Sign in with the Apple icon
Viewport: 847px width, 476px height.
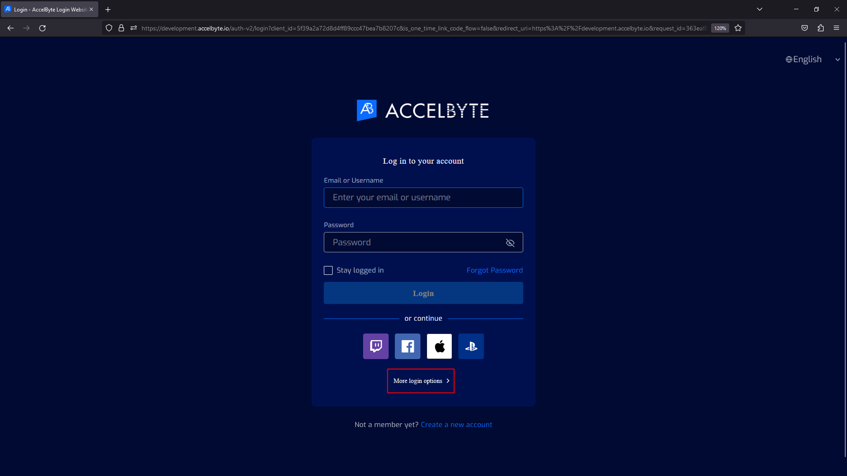pos(439,346)
